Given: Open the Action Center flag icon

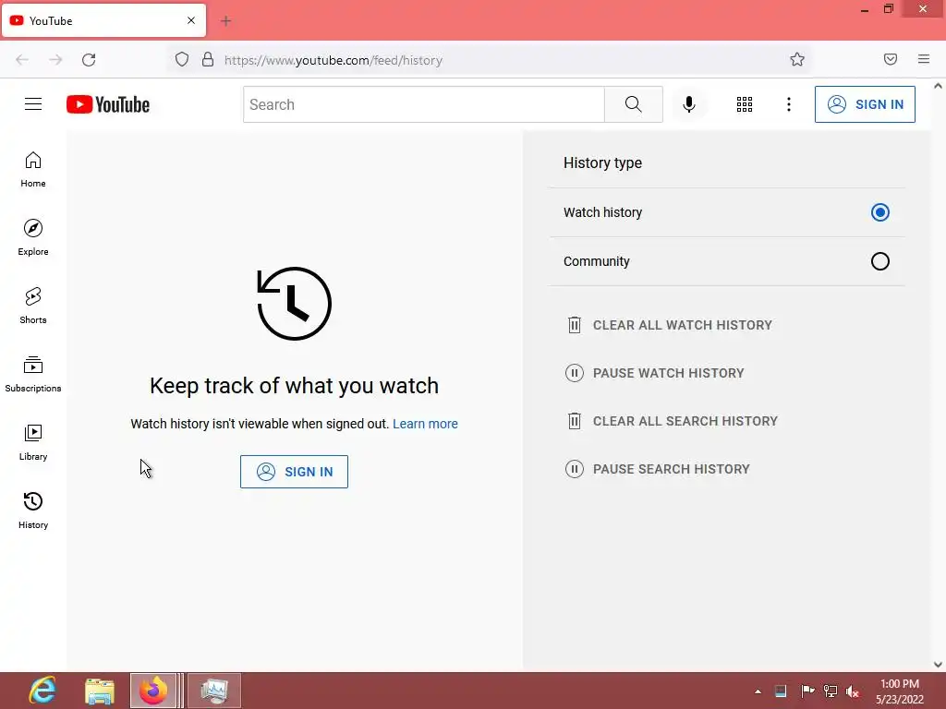Looking at the screenshot, I should pos(807,691).
